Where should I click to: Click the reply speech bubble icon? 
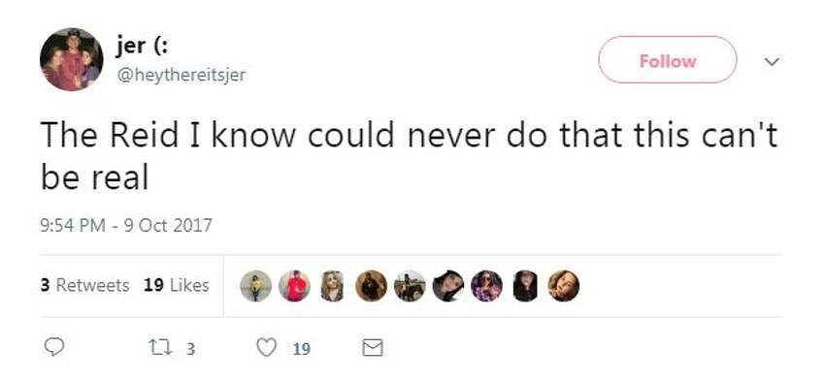[x=52, y=347]
